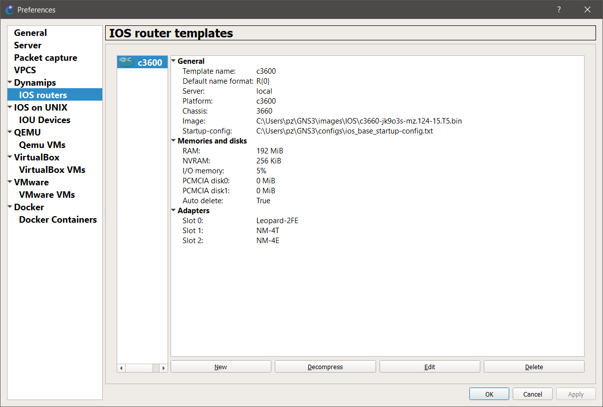Open the IOU Devices page
The height and width of the screenshot is (407, 603).
pos(44,120)
